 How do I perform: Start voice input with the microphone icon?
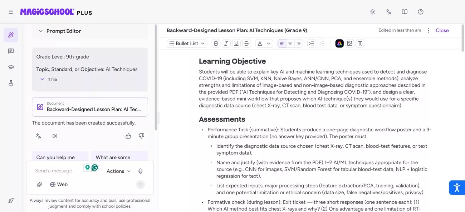click(x=141, y=171)
